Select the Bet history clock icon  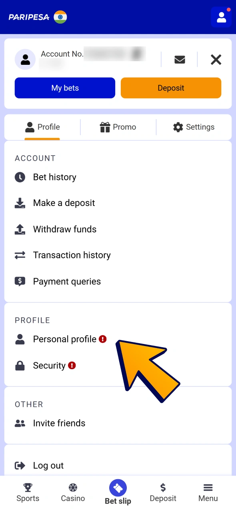click(x=20, y=177)
